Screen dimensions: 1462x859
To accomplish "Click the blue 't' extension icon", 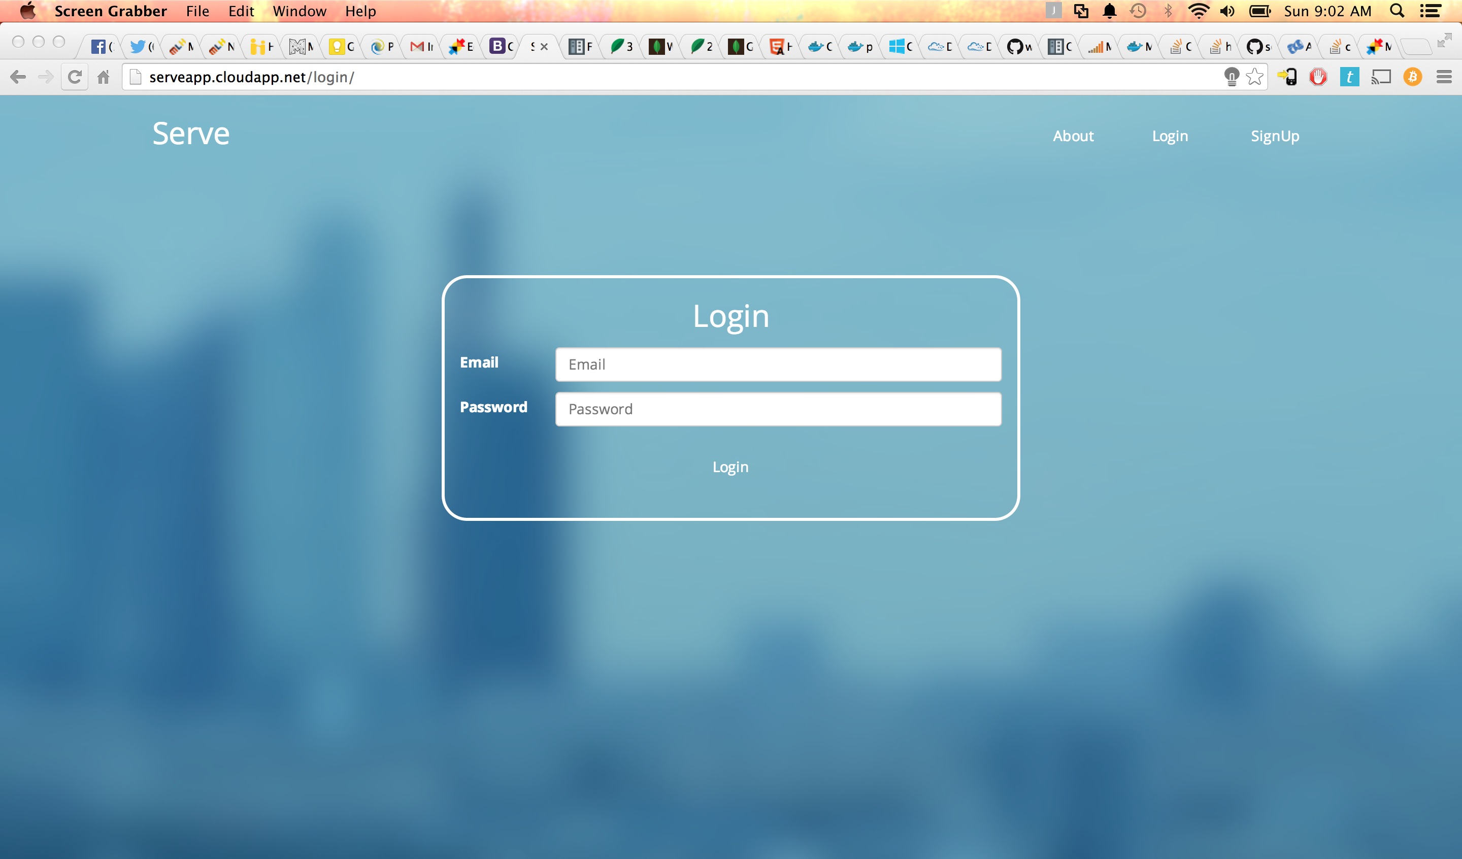I will pos(1349,77).
